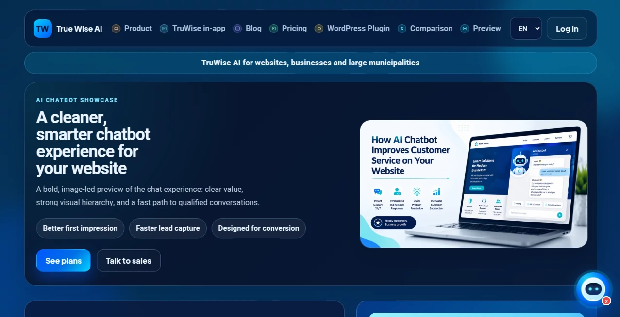The image size is (620, 317).
Task: Click the paragraph starting A bold, image-led preview
Action: (148, 196)
